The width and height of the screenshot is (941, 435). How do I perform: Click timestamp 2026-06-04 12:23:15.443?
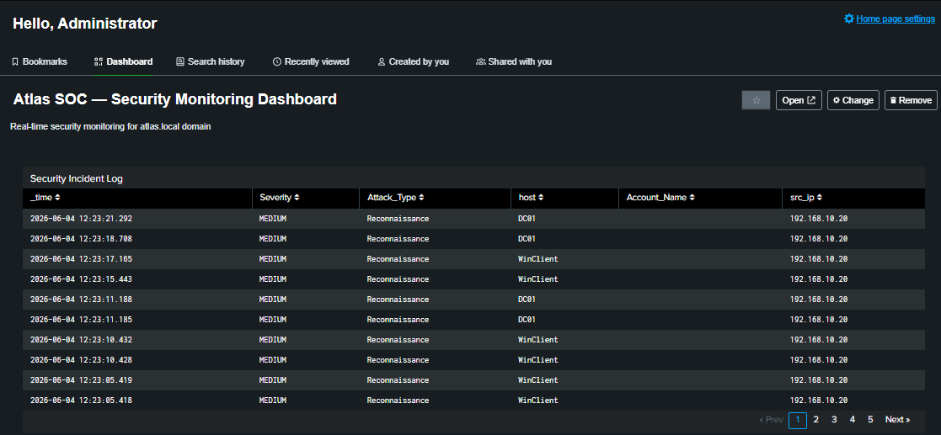(x=81, y=279)
